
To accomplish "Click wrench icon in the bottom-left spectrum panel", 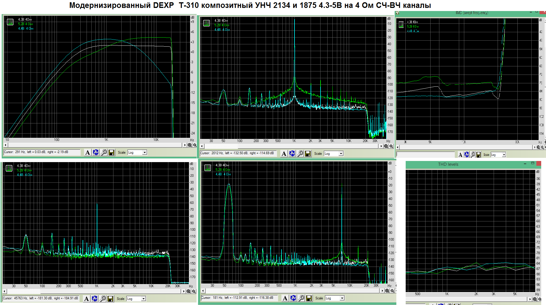I will [102, 299].
